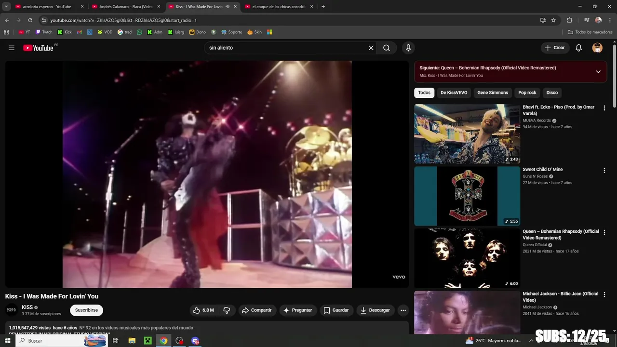Screen dimensions: 617x347
Task: Click the Crear create button
Action: tap(554, 48)
